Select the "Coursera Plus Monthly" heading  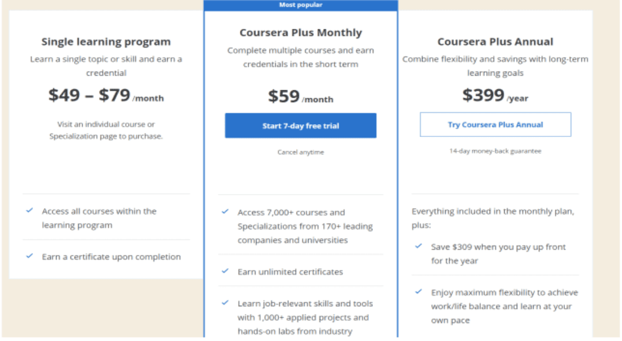[301, 32]
